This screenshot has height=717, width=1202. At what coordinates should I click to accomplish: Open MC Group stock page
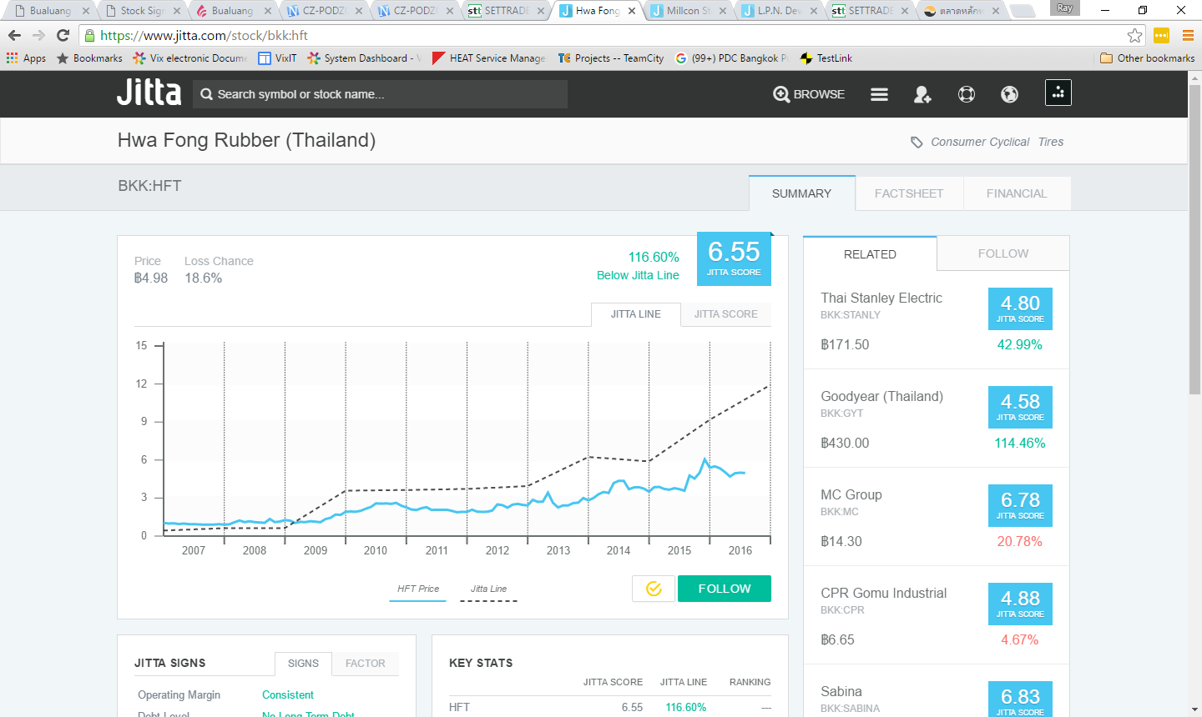(x=851, y=494)
